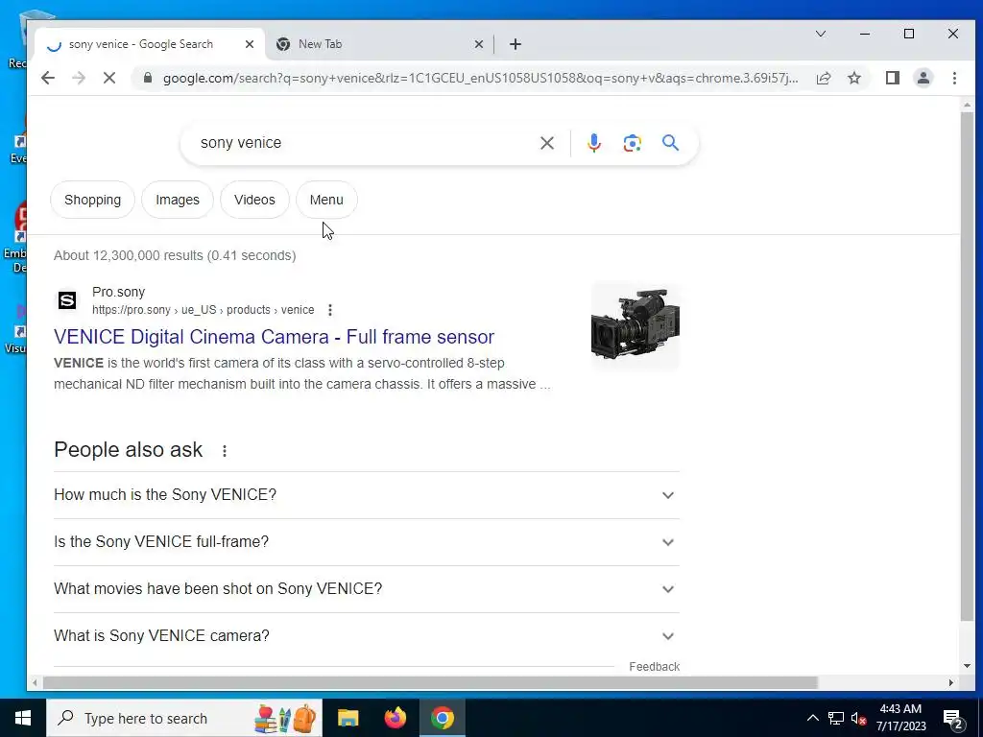View site information padlock icon
983x737 pixels.
pos(148,78)
